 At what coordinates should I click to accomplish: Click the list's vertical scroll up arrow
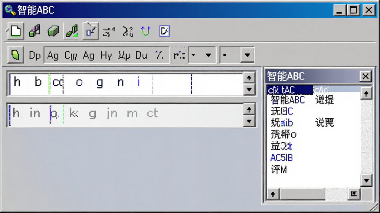366,94
